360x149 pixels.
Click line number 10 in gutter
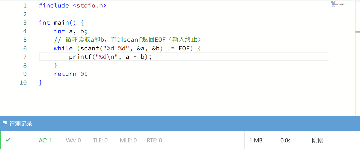(23, 82)
